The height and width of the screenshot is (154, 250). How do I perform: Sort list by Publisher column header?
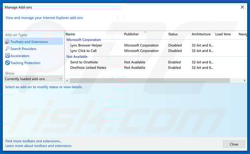(131, 34)
